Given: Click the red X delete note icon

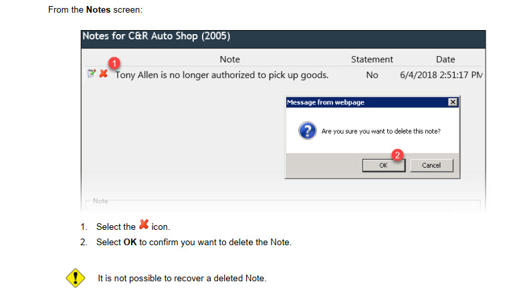Looking at the screenshot, I should click(x=103, y=73).
